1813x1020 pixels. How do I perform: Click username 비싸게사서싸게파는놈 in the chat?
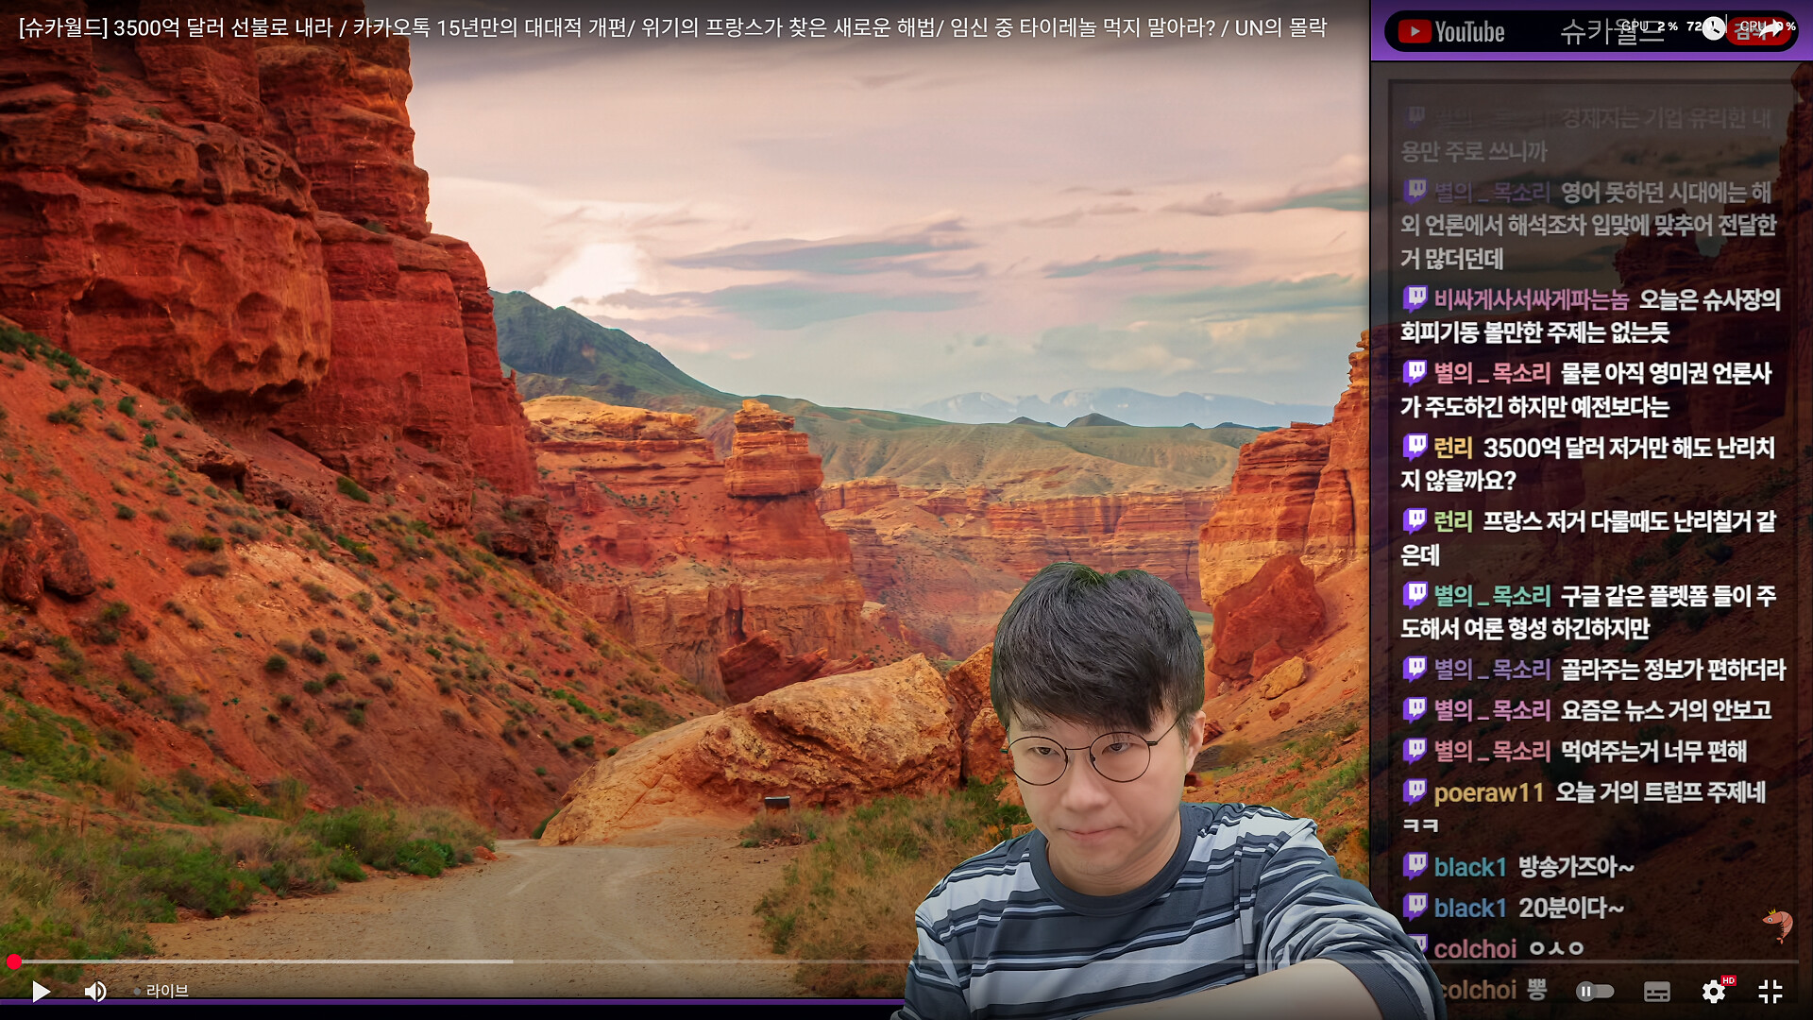pos(1531,299)
